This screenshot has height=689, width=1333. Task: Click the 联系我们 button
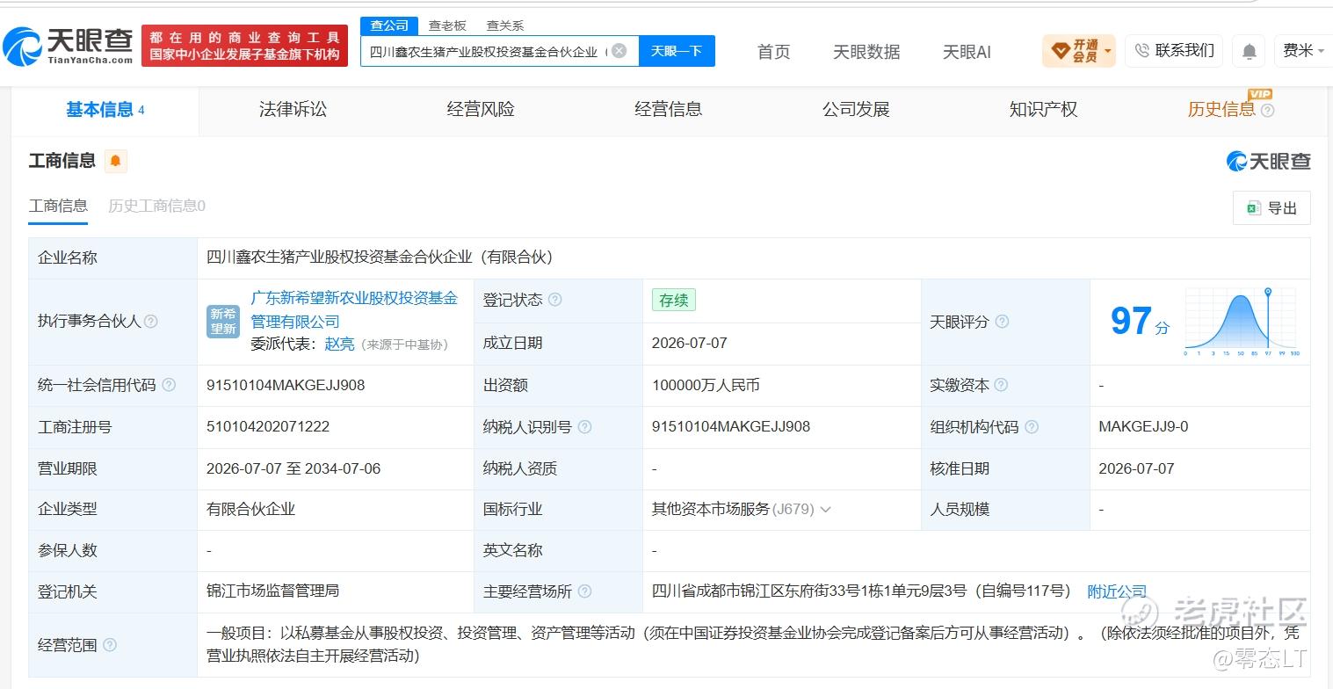1174,51
